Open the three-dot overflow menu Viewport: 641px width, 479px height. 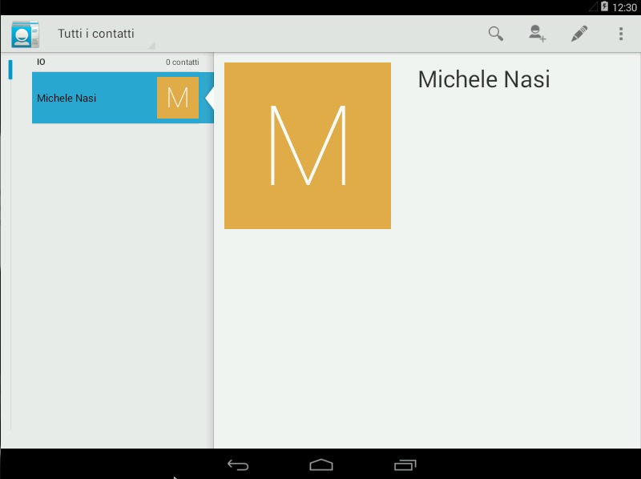pyautogui.click(x=620, y=34)
